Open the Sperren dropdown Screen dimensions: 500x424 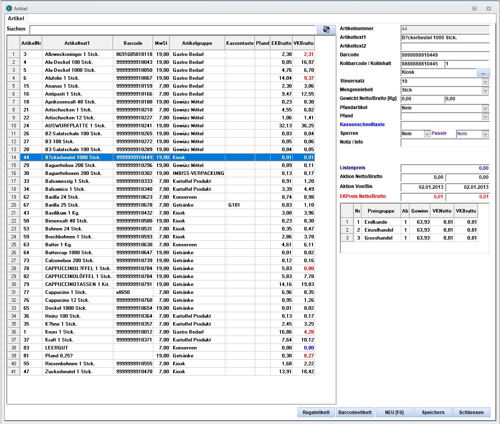click(427, 134)
